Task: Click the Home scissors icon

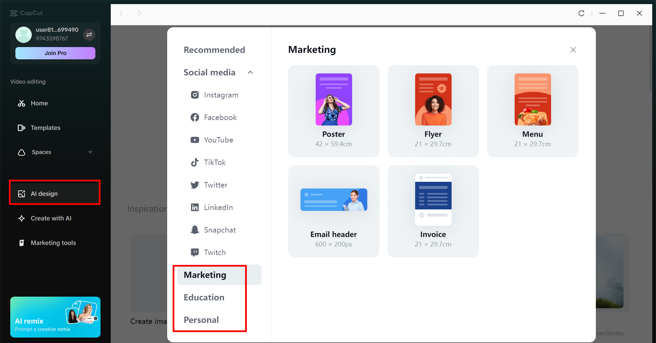Action: (x=22, y=103)
